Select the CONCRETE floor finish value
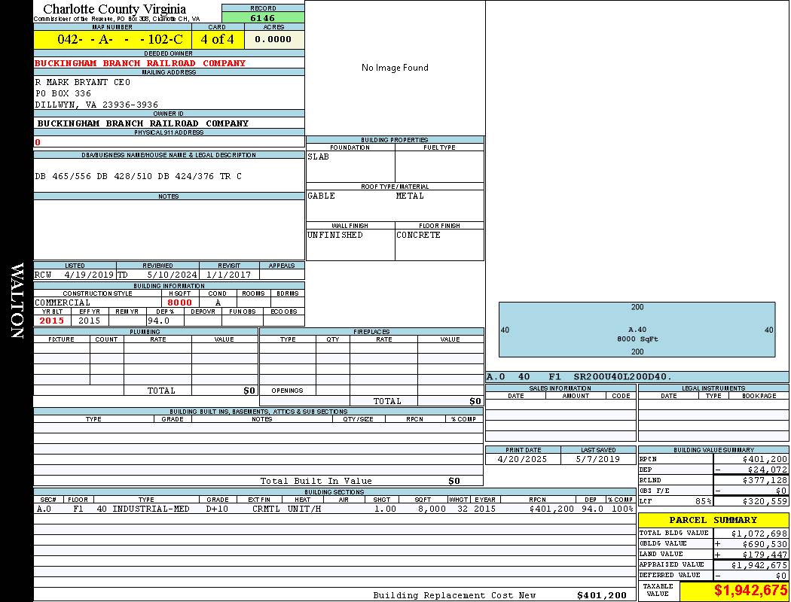This screenshot has height=602, width=791. point(418,236)
